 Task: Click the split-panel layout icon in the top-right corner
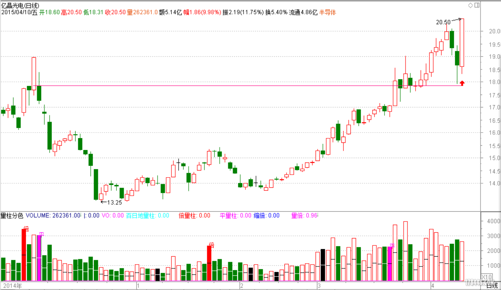coord(477,5)
